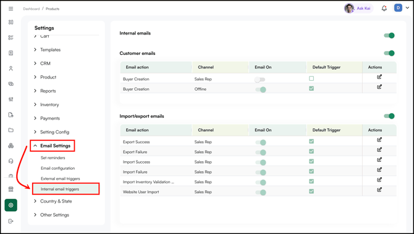
Task: Expand the Reports settings section
Action: pyautogui.click(x=45, y=91)
